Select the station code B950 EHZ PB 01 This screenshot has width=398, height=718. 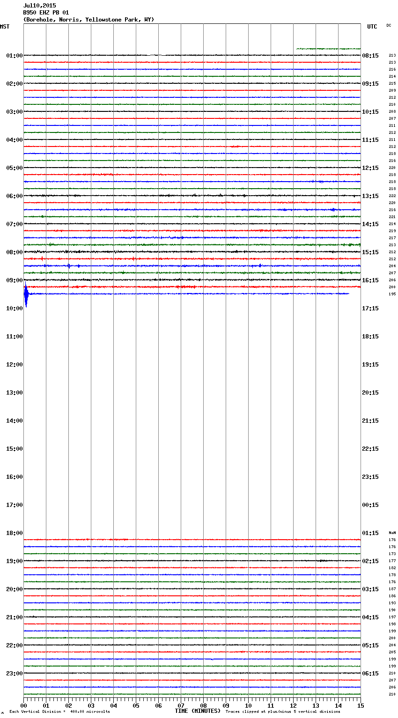[x=46, y=13]
